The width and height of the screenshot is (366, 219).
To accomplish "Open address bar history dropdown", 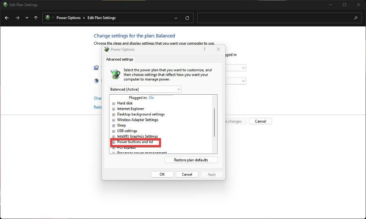I will tap(176, 18).
